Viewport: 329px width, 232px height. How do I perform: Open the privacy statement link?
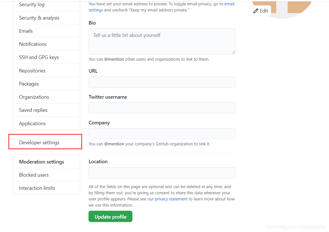171,199
